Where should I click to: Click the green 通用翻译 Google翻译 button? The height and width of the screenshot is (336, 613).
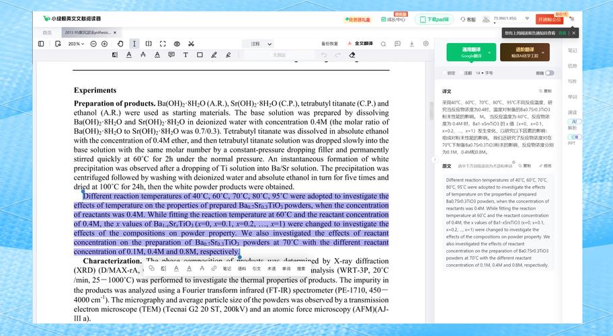coord(471,52)
